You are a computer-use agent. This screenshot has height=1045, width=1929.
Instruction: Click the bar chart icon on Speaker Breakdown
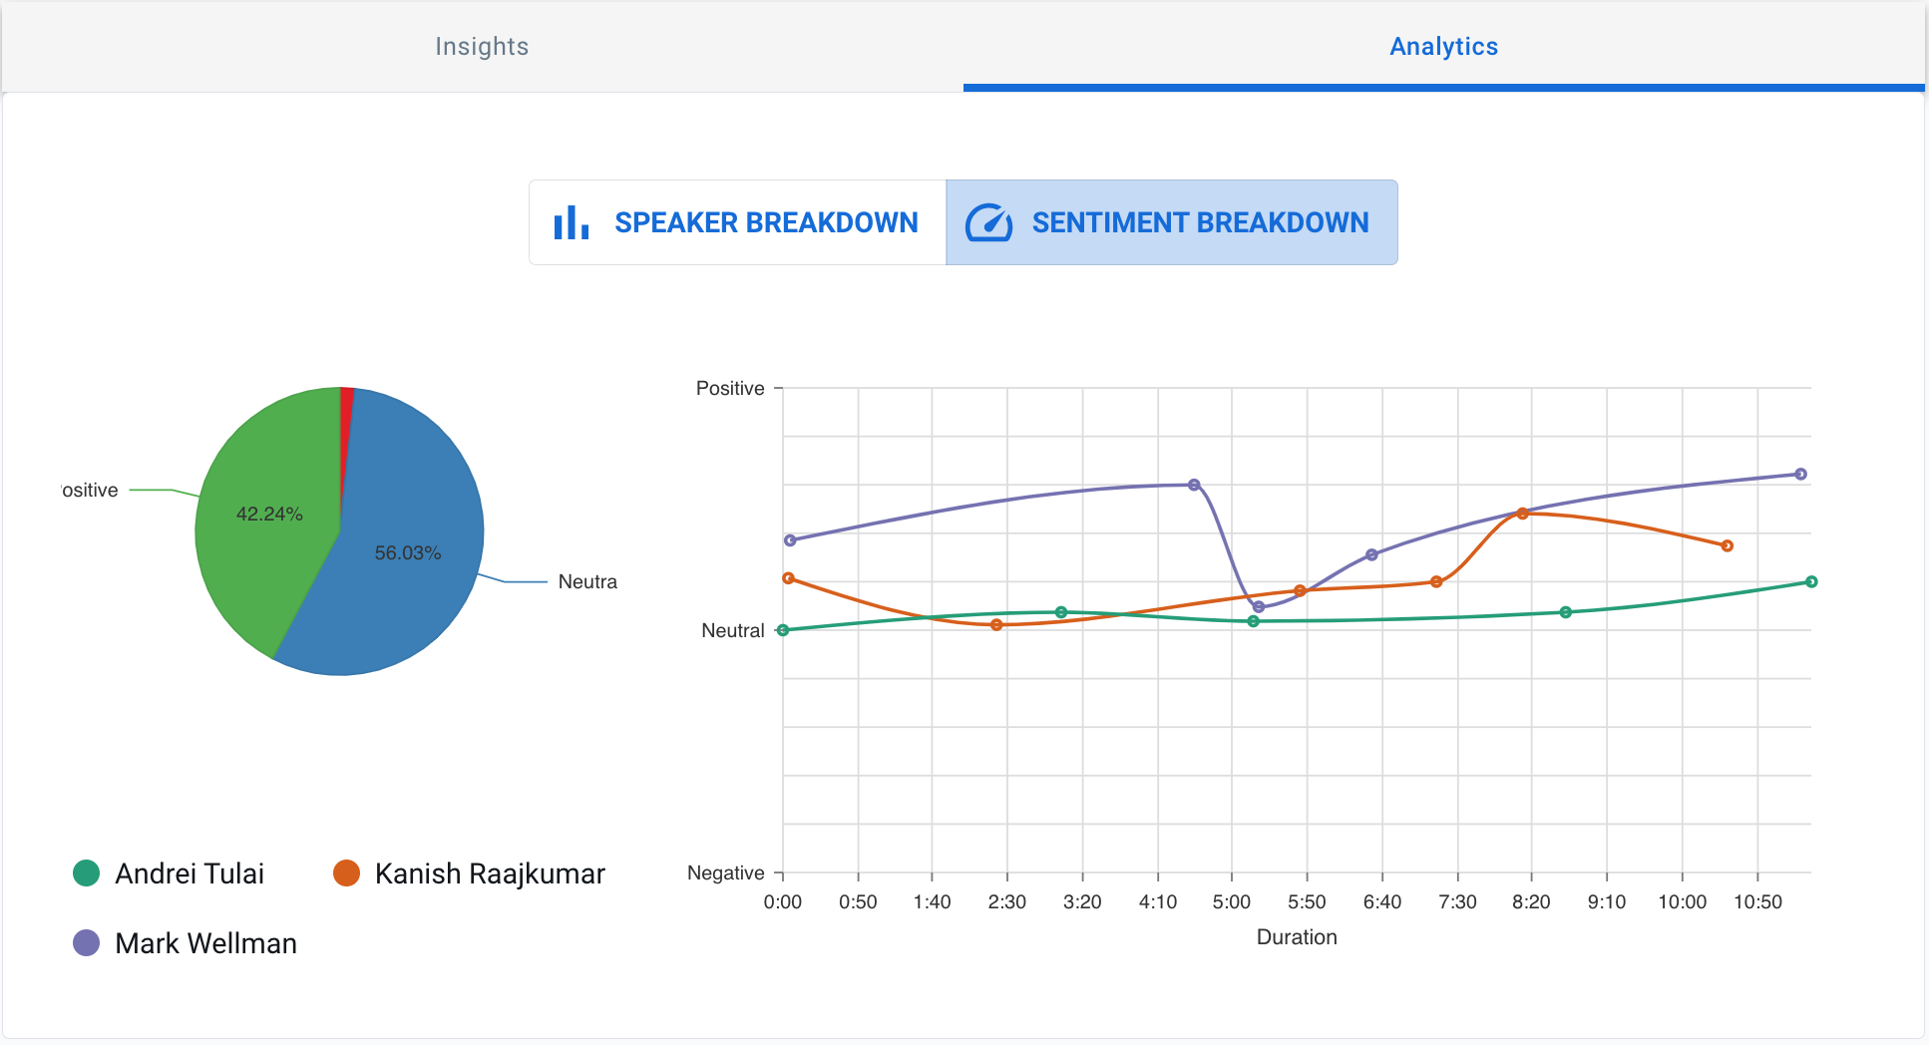[x=570, y=222]
